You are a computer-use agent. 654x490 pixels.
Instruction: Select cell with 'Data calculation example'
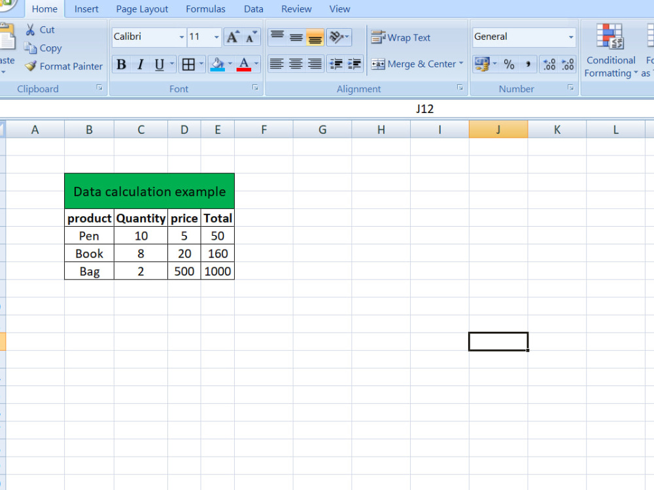coord(149,191)
